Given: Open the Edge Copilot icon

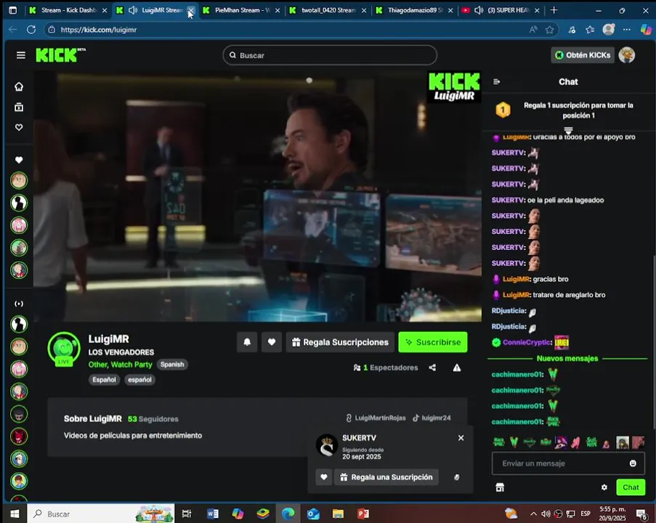Looking at the screenshot, I should 646,29.
